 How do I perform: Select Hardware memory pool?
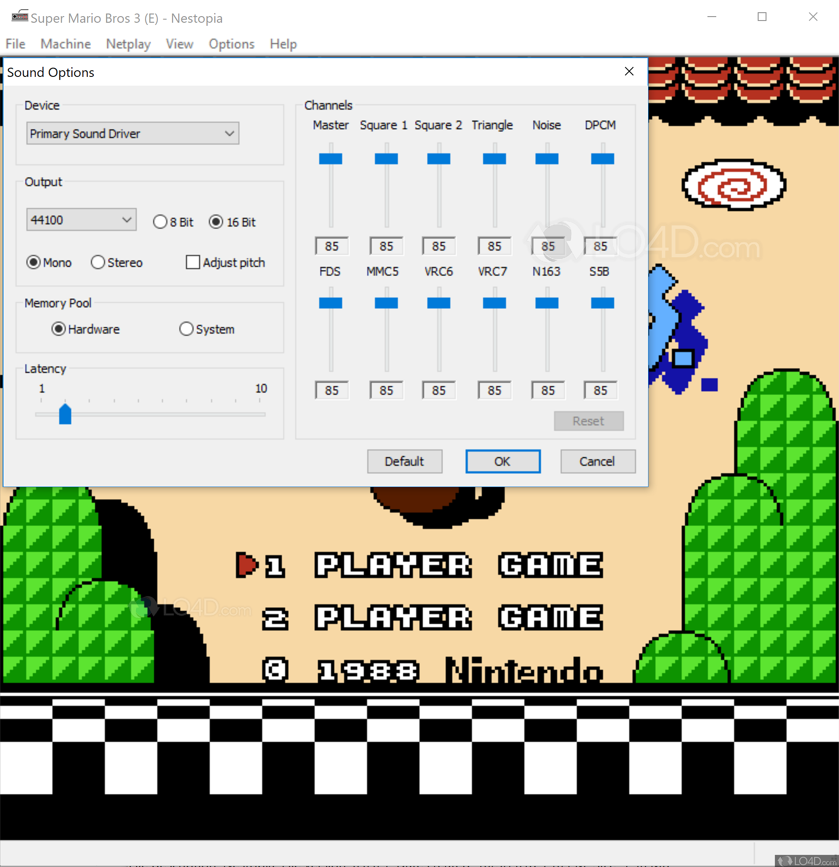(x=85, y=329)
